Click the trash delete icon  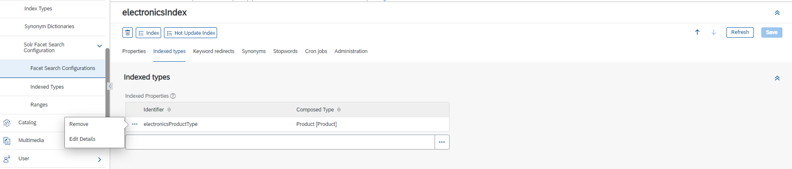128,33
